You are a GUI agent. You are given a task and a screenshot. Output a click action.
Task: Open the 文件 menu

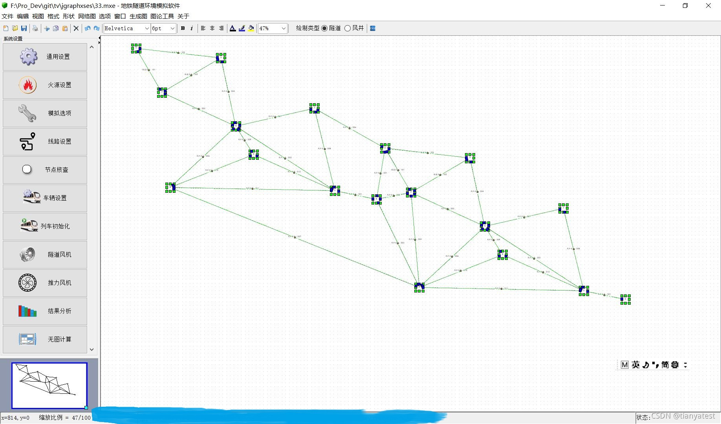(7, 16)
